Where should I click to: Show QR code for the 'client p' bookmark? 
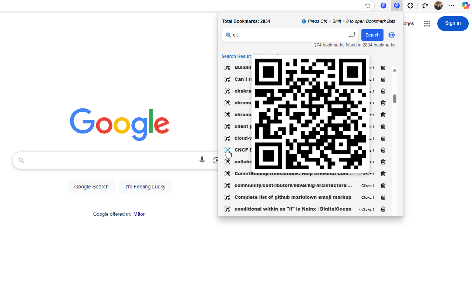tap(227, 126)
